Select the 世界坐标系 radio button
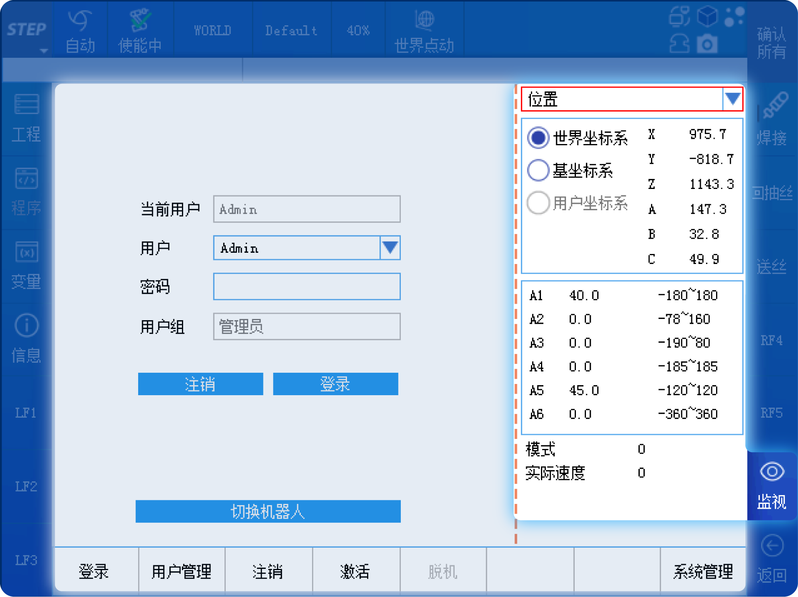Image resolution: width=798 pixels, height=597 pixels. coord(538,138)
